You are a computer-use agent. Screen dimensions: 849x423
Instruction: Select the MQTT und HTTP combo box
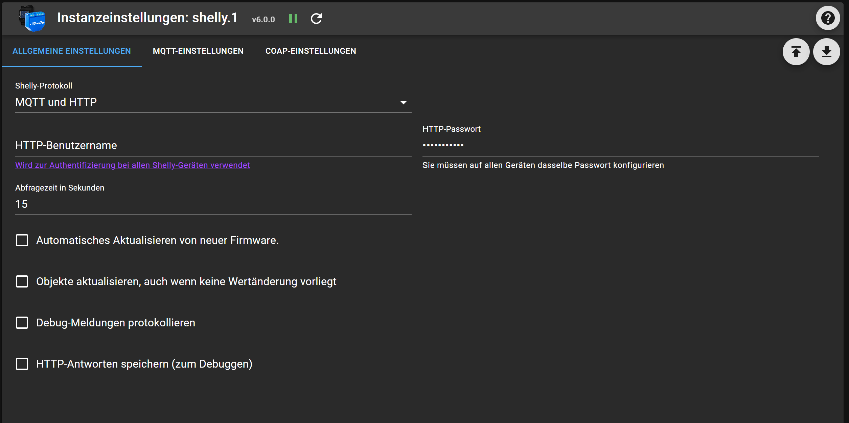[203, 102]
